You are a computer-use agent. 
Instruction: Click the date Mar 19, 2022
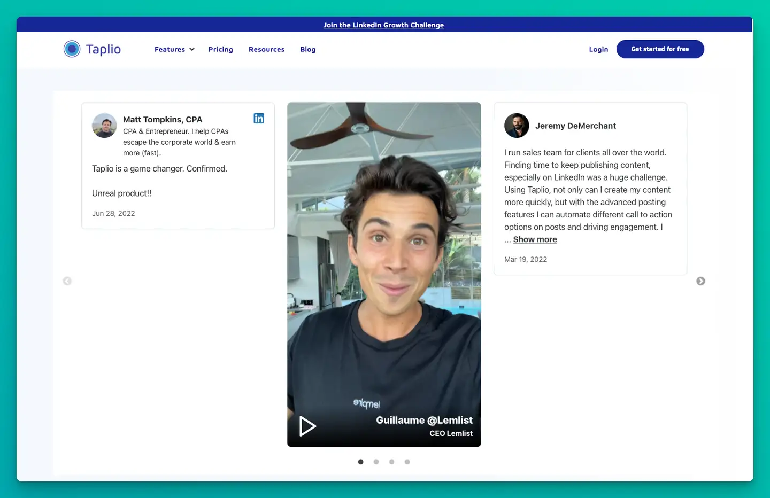pyautogui.click(x=526, y=259)
